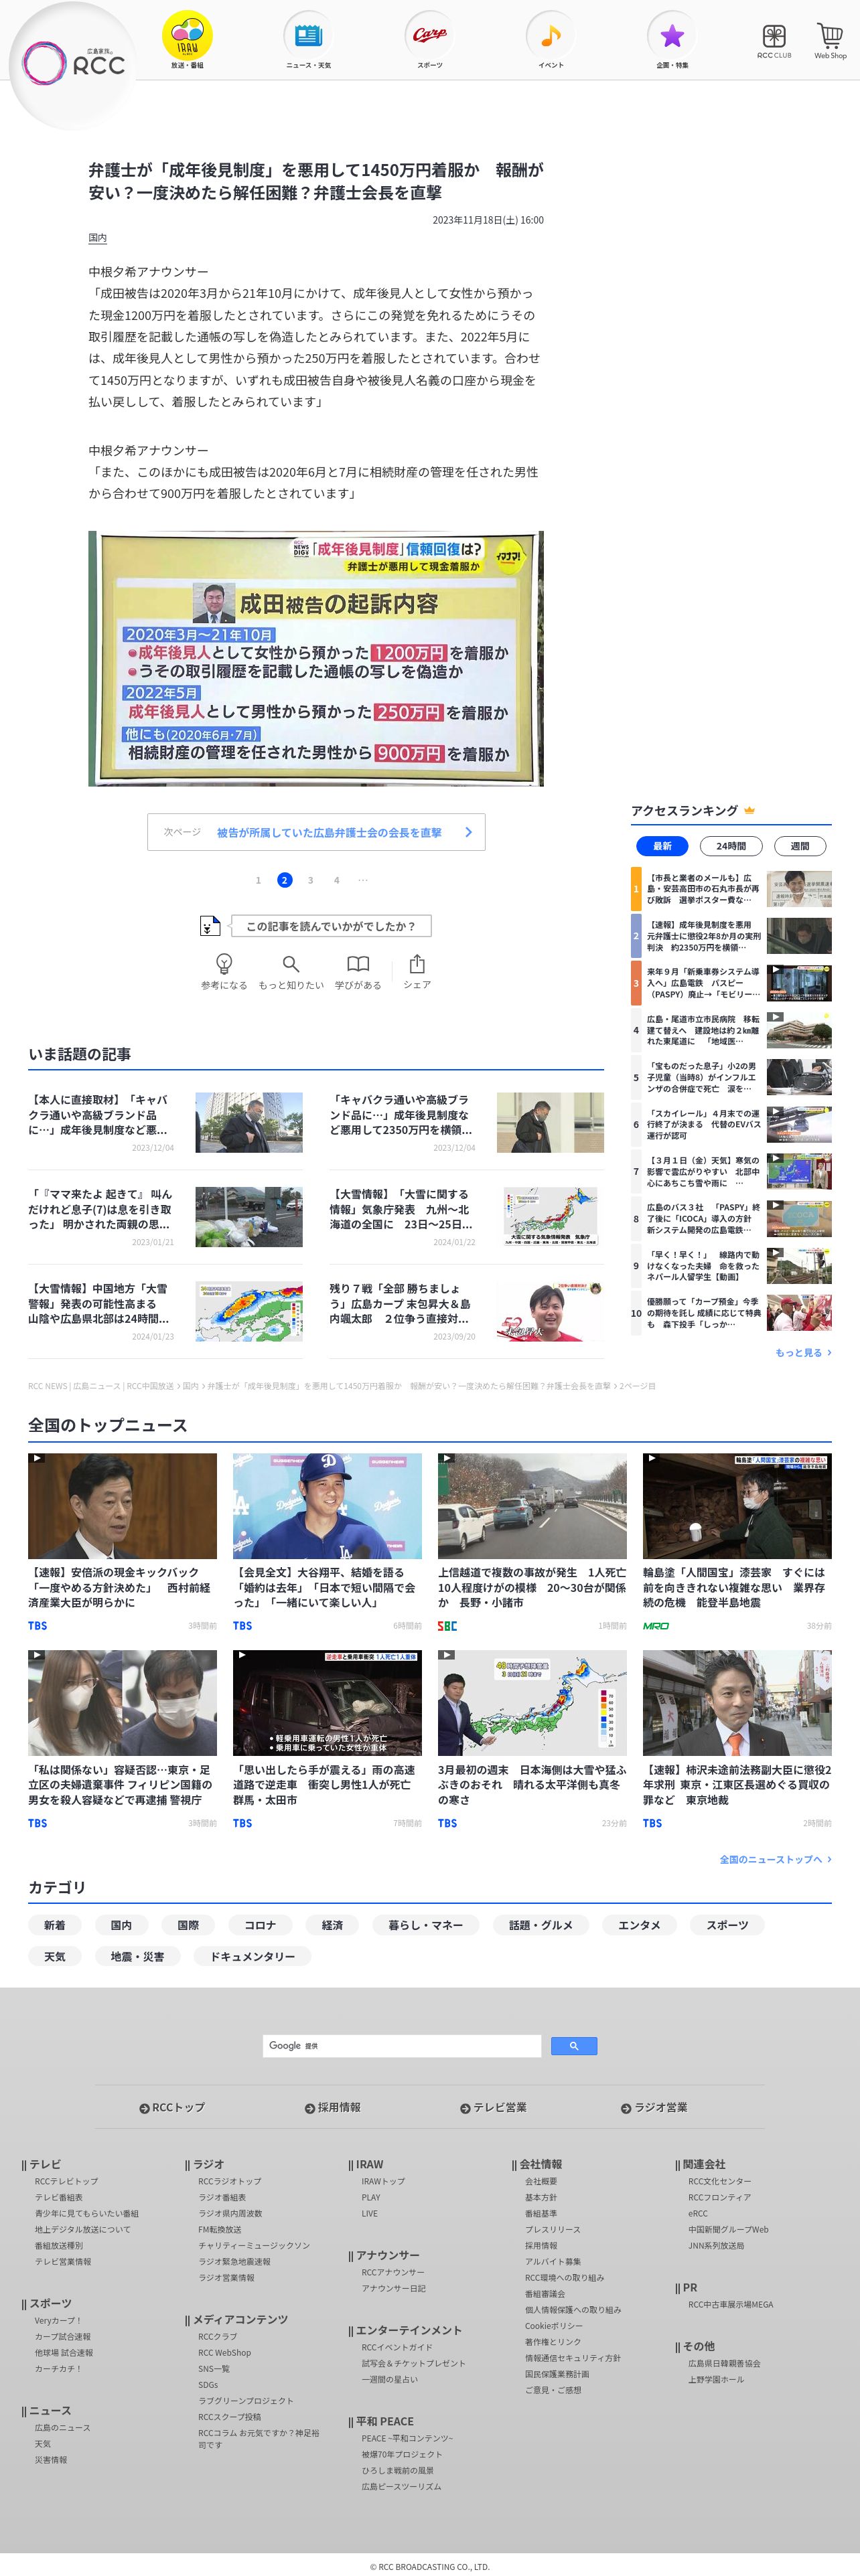The image size is (860, 2576).
Task: Open RCCアナウンサー in the footer
Action: tap(393, 2272)
